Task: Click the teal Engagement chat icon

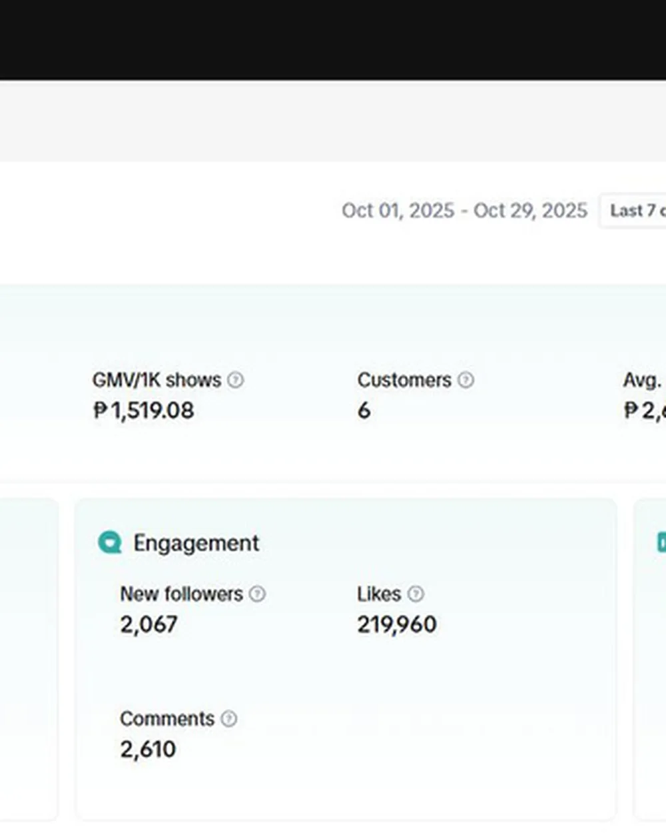Action: coord(110,542)
